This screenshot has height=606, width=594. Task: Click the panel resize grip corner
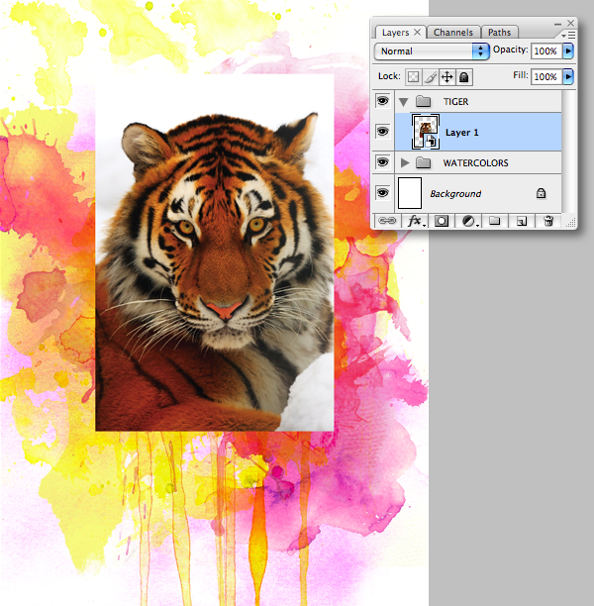coord(570,222)
